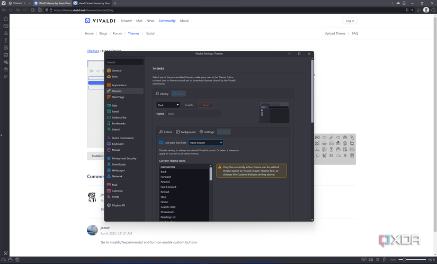Image resolution: width=437 pixels, height=264 pixels.
Task: Click the Forum navigation link
Action: tap(118, 33)
